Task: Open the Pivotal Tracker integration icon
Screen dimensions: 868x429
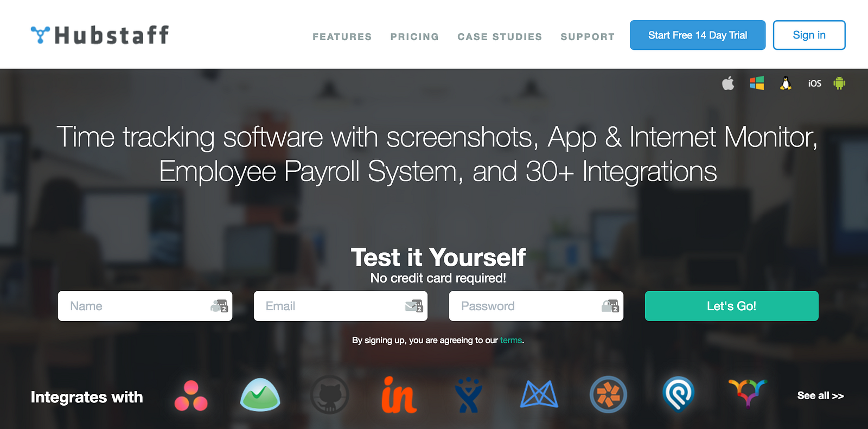Action: pos(608,394)
